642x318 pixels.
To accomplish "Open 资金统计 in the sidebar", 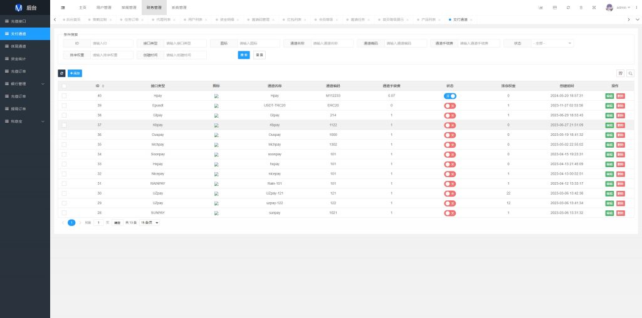I will click(x=25, y=59).
